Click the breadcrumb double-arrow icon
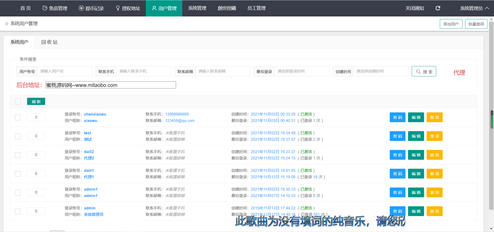This screenshot has height=232, width=494. coord(7,24)
